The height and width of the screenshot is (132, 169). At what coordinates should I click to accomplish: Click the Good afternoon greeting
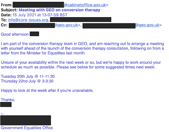(15, 34)
